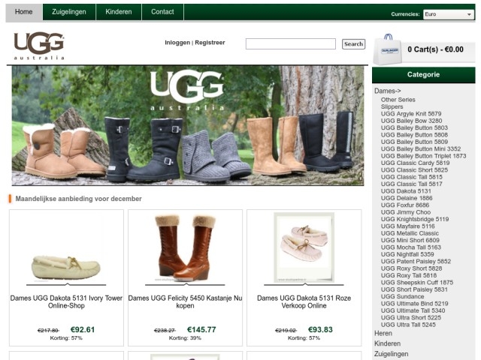Select UGG Bailey Bow 3280 category

[411, 121]
